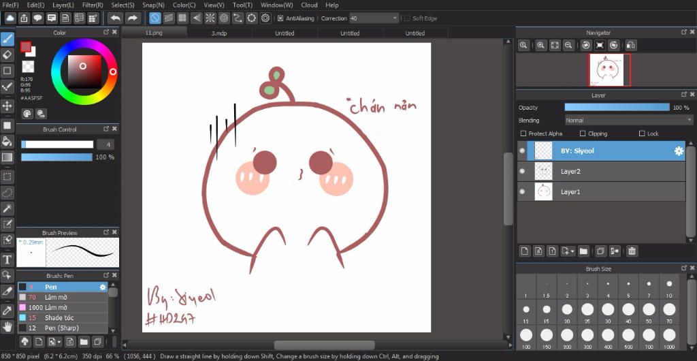Open the add brush dropdown in the Brush panel
Image resolution: width=697 pixels, height=361 pixels.
tap(59, 343)
